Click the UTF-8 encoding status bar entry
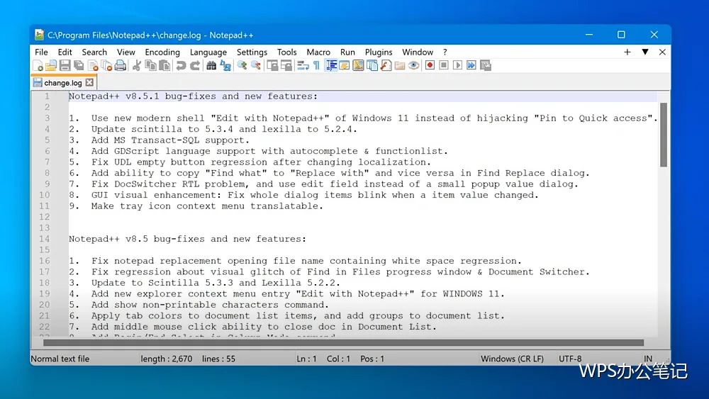709x399 pixels. pos(570,359)
